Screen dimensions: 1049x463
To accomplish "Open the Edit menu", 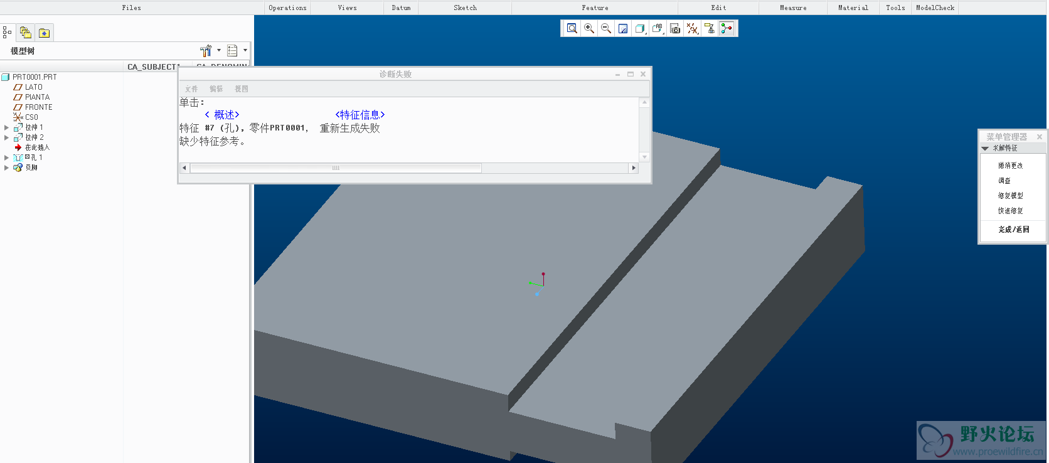I will click(719, 8).
